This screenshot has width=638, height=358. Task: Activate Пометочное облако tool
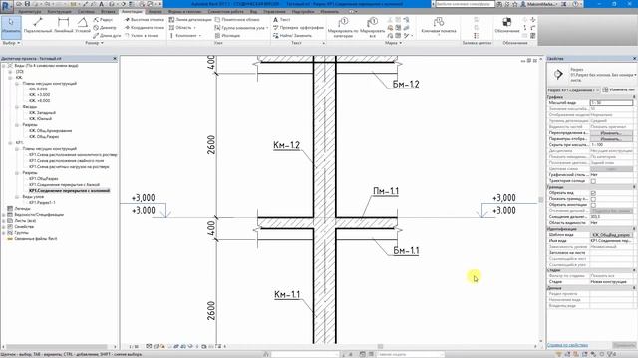pyautogui.click(x=237, y=20)
